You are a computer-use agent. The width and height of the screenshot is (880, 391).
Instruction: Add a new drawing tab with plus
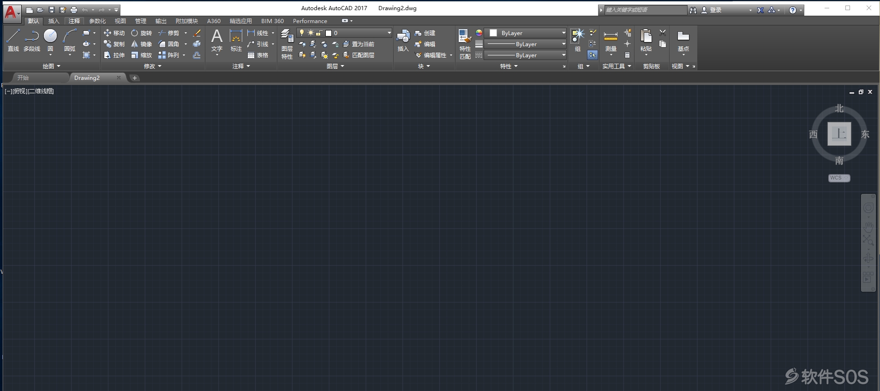pyautogui.click(x=135, y=78)
